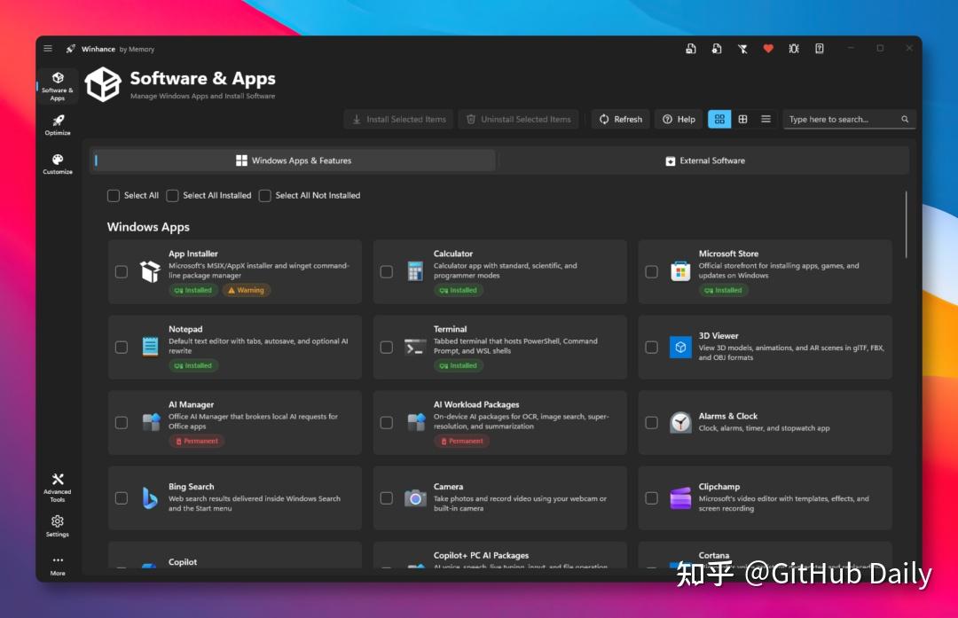Screen dimensions: 958x618
Task: Check Select All Not Installed checkbox
Action: tap(264, 195)
